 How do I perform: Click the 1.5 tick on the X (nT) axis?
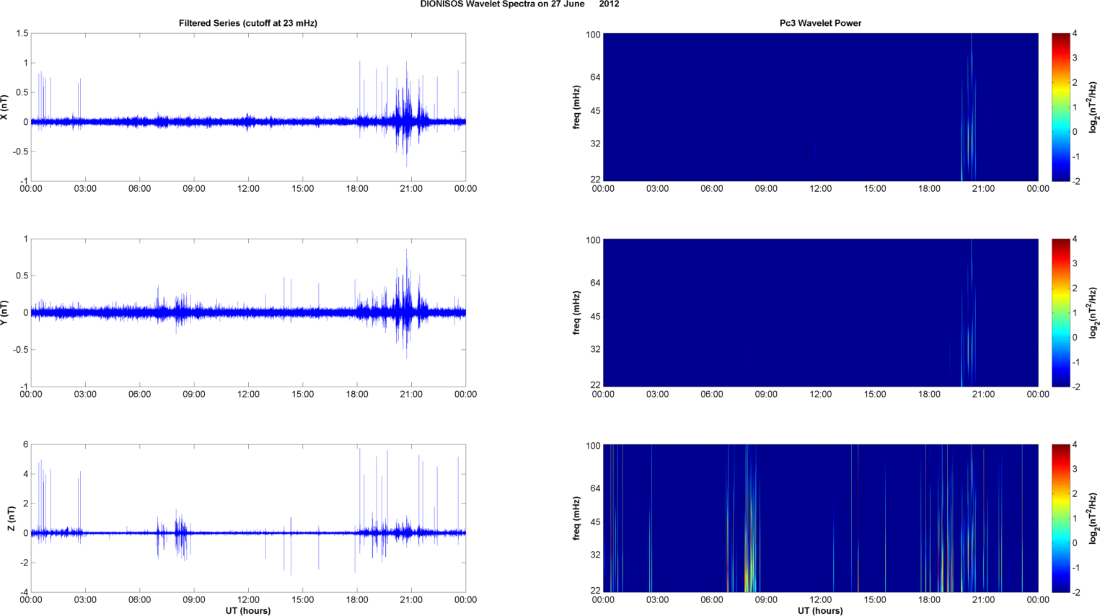pos(22,34)
